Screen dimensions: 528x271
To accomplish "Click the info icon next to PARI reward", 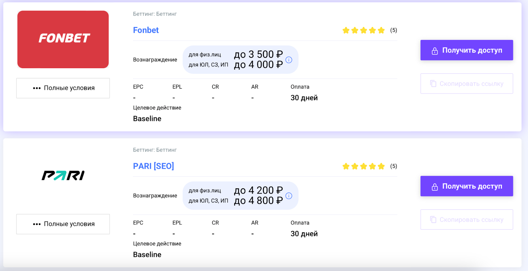I will click(x=289, y=196).
